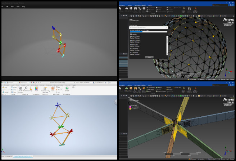The image size is (236, 161).
Task: Click the Copy tool in Inventor Pattern panel
Action: click(13, 92)
